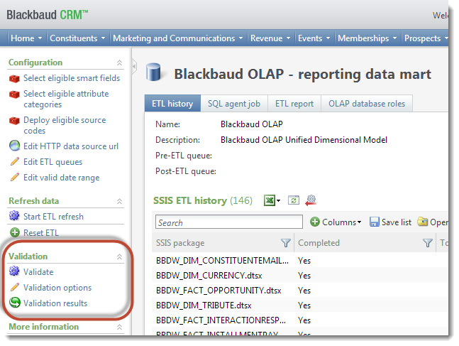
Task: Click Validation options link
Action: tap(57, 288)
